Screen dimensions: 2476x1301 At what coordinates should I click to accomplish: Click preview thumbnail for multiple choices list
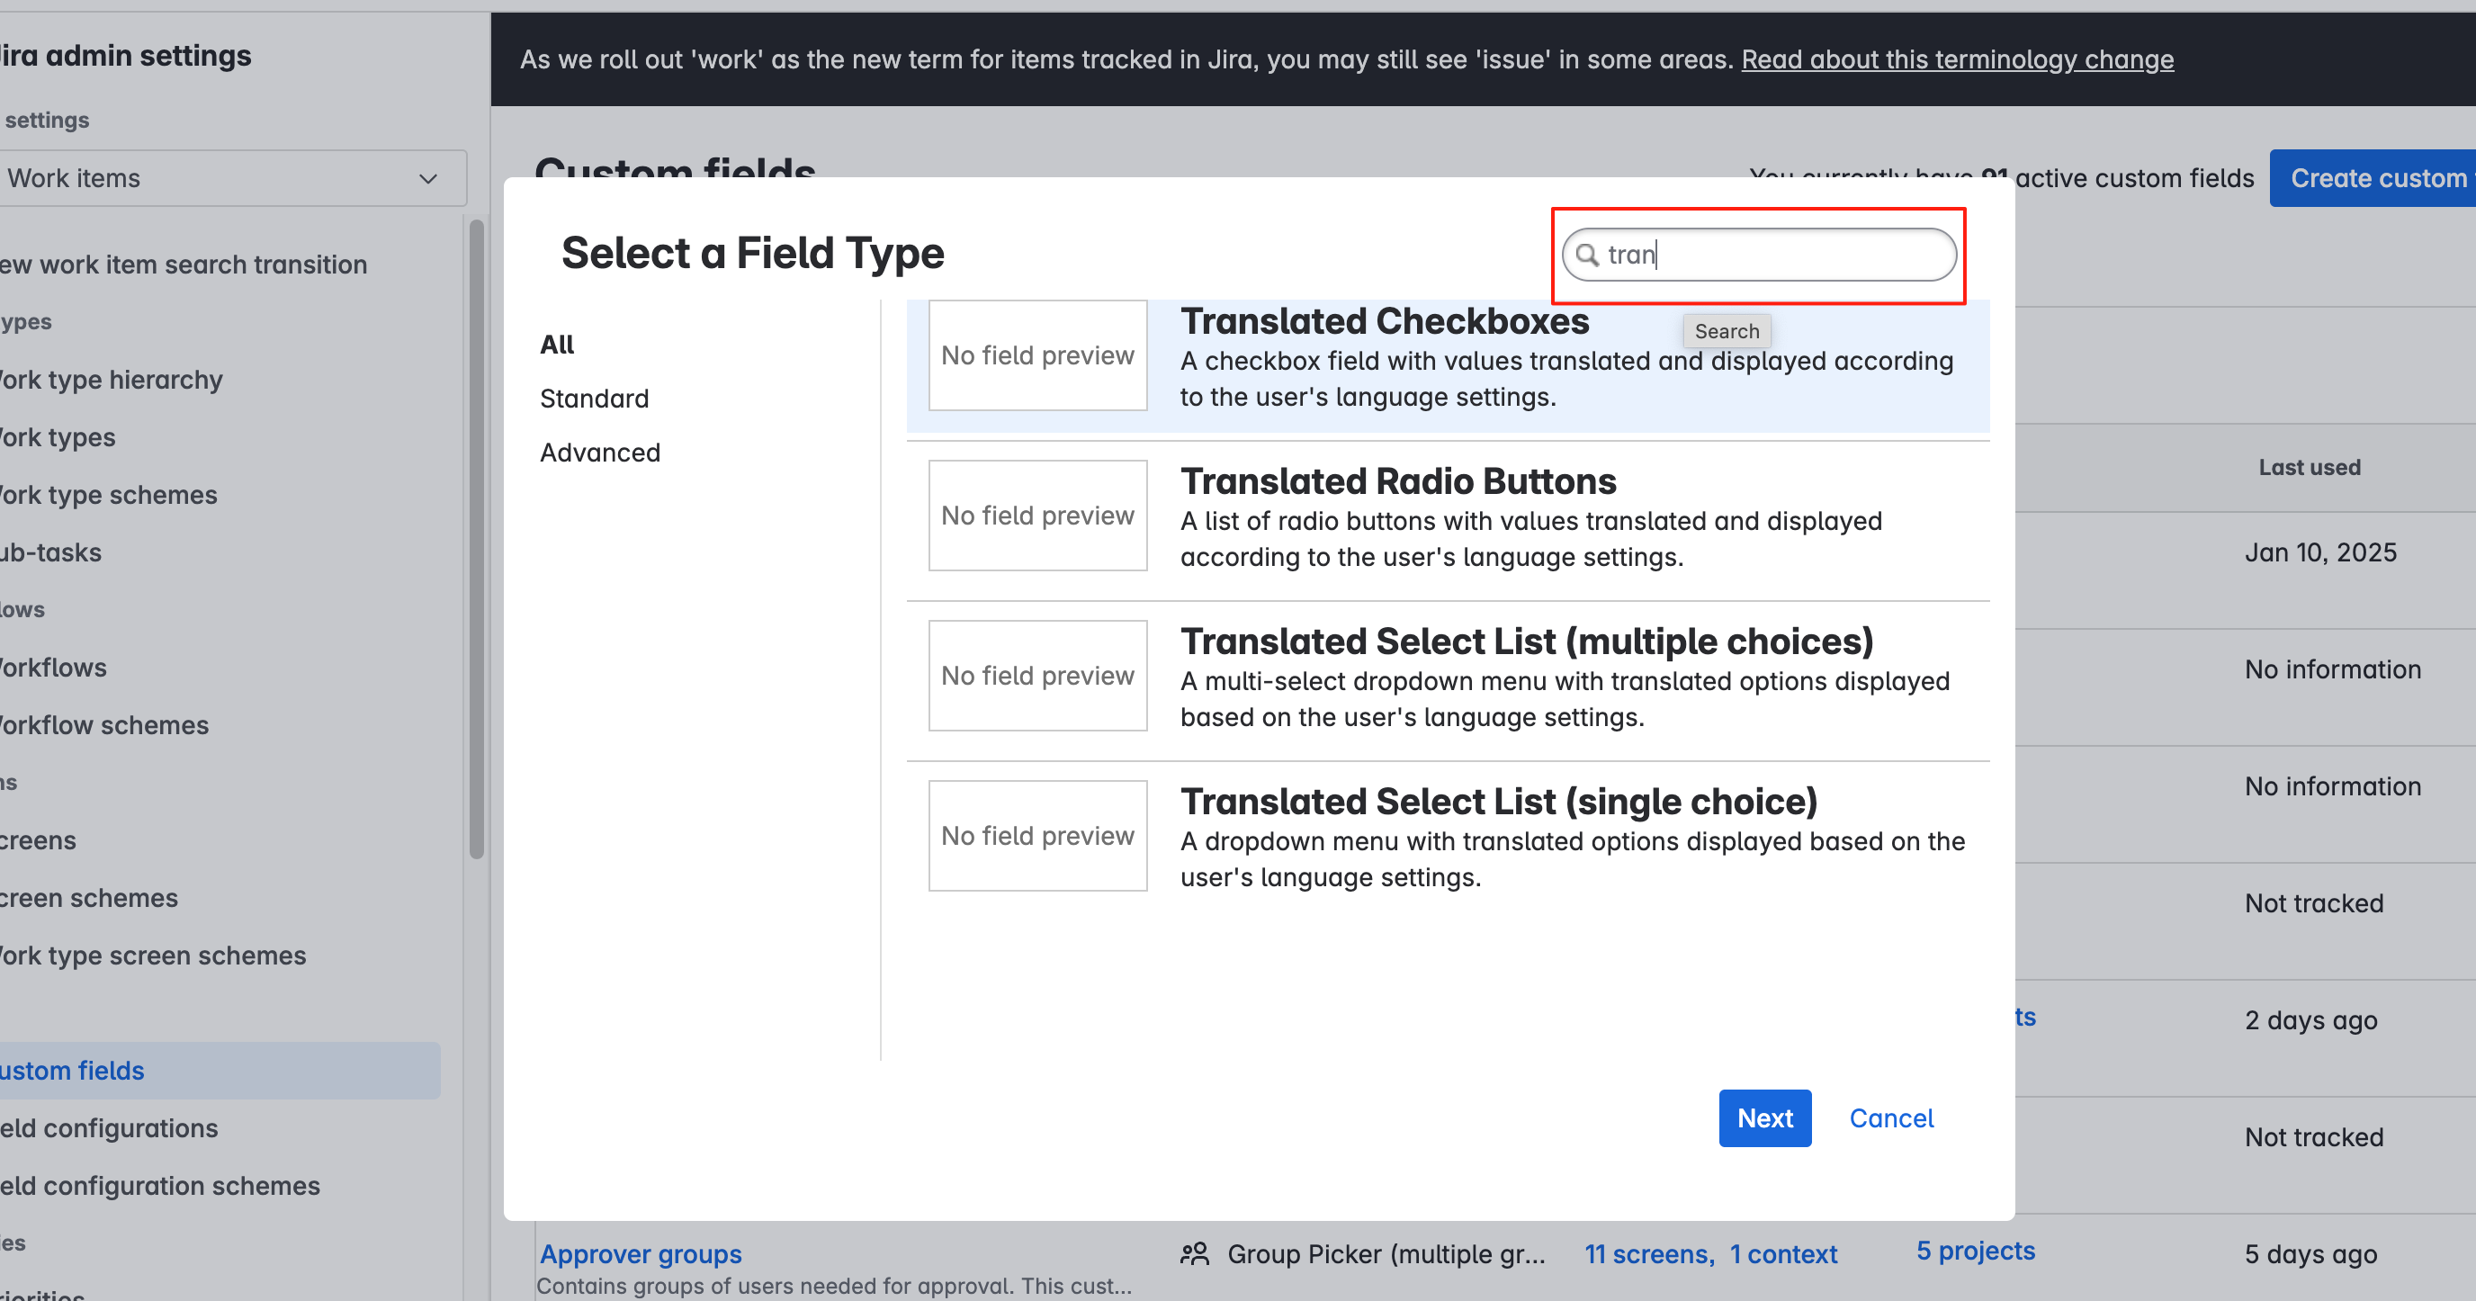[x=1037, y=676]
